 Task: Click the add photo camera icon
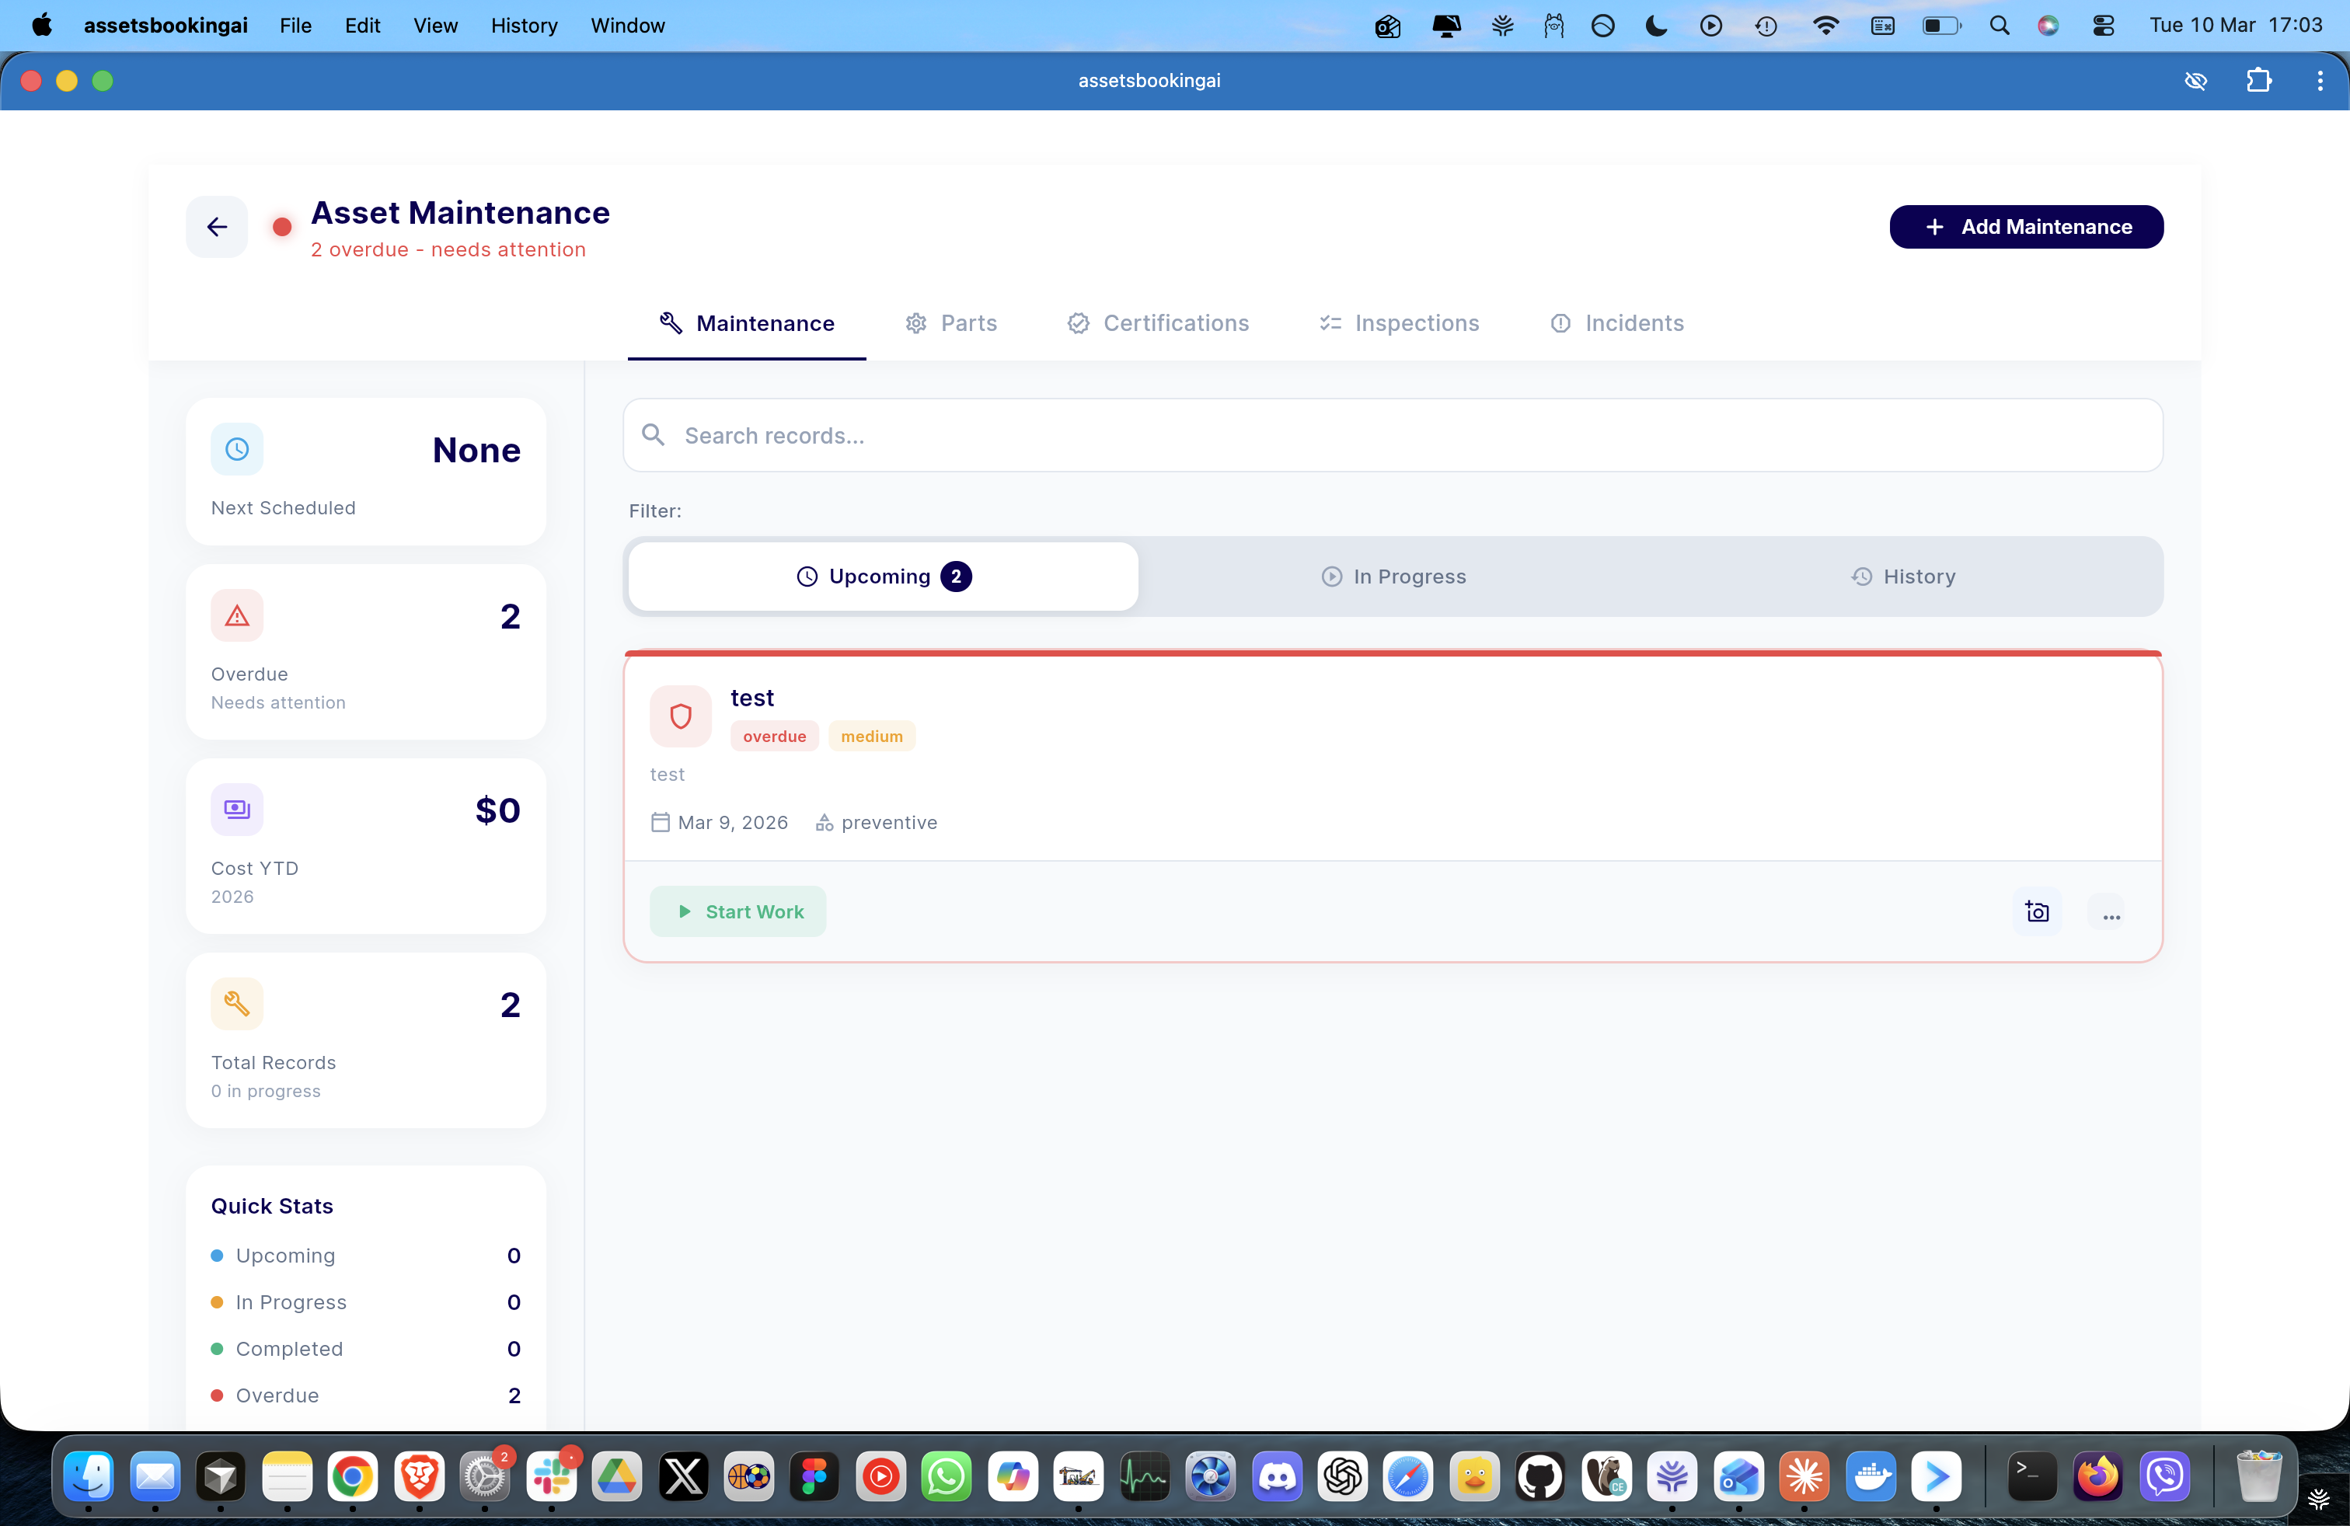tap(2036, 912)
